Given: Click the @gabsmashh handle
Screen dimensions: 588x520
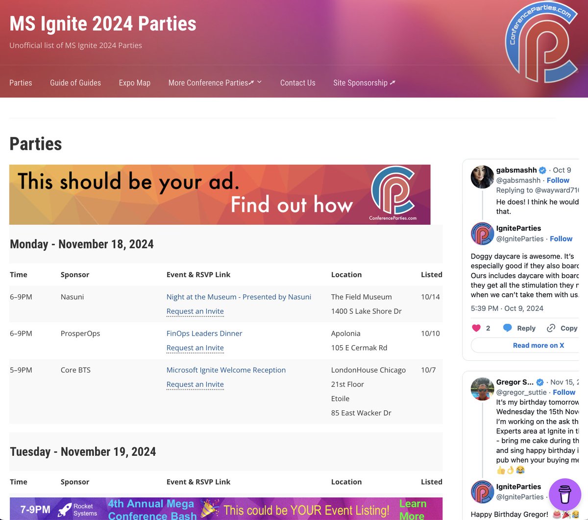Looking at the screenshot, I should [x=518, y=180].
